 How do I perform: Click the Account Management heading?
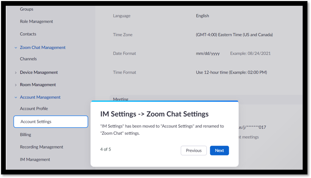click(x=40, y=97)
